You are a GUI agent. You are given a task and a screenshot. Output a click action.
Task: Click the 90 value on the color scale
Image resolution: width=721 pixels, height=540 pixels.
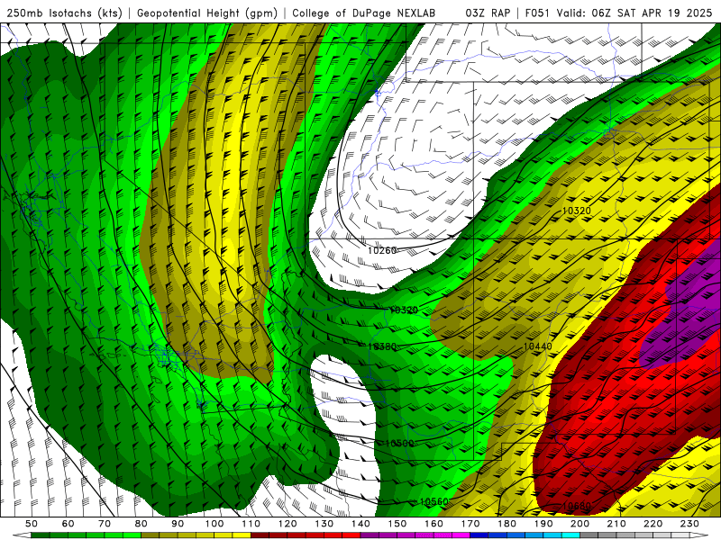click(x=178, y=524)
